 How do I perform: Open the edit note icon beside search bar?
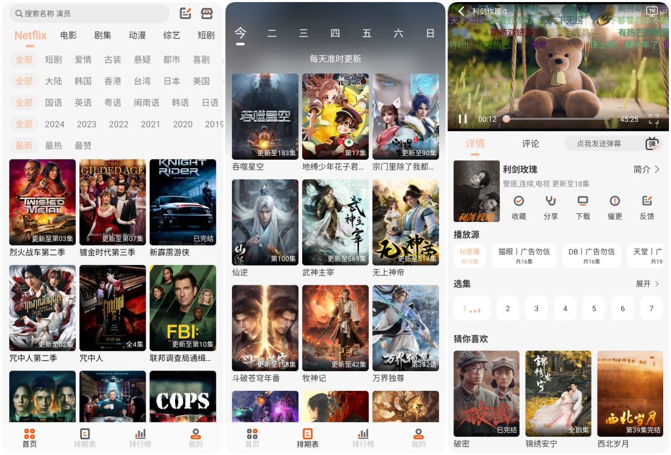tap(185, 13)
